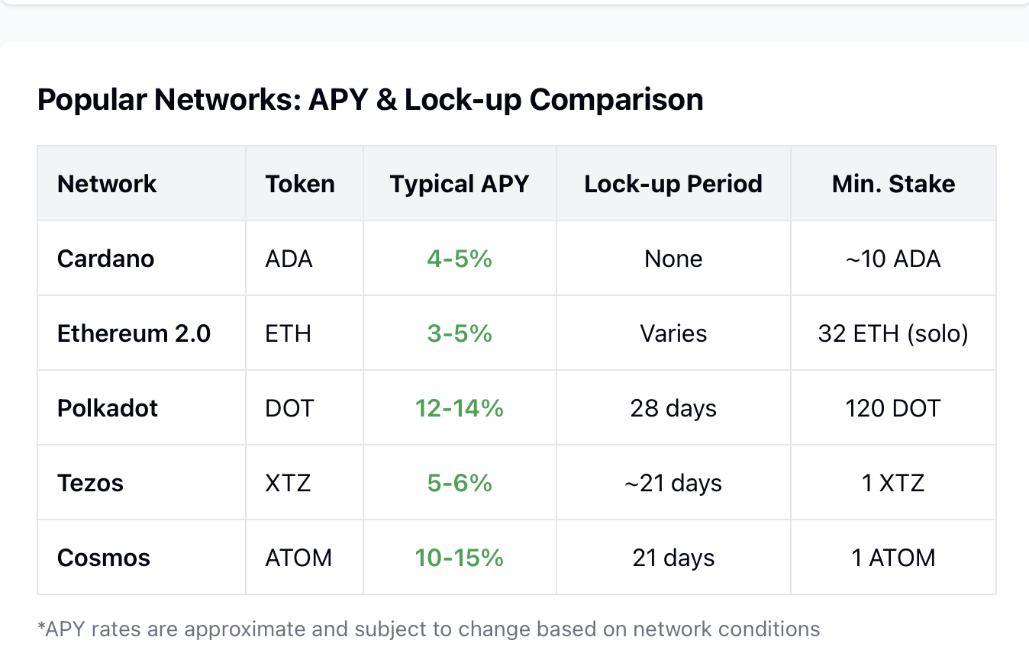
Task: Click the Token column header
Action: [x=300, y=184]
